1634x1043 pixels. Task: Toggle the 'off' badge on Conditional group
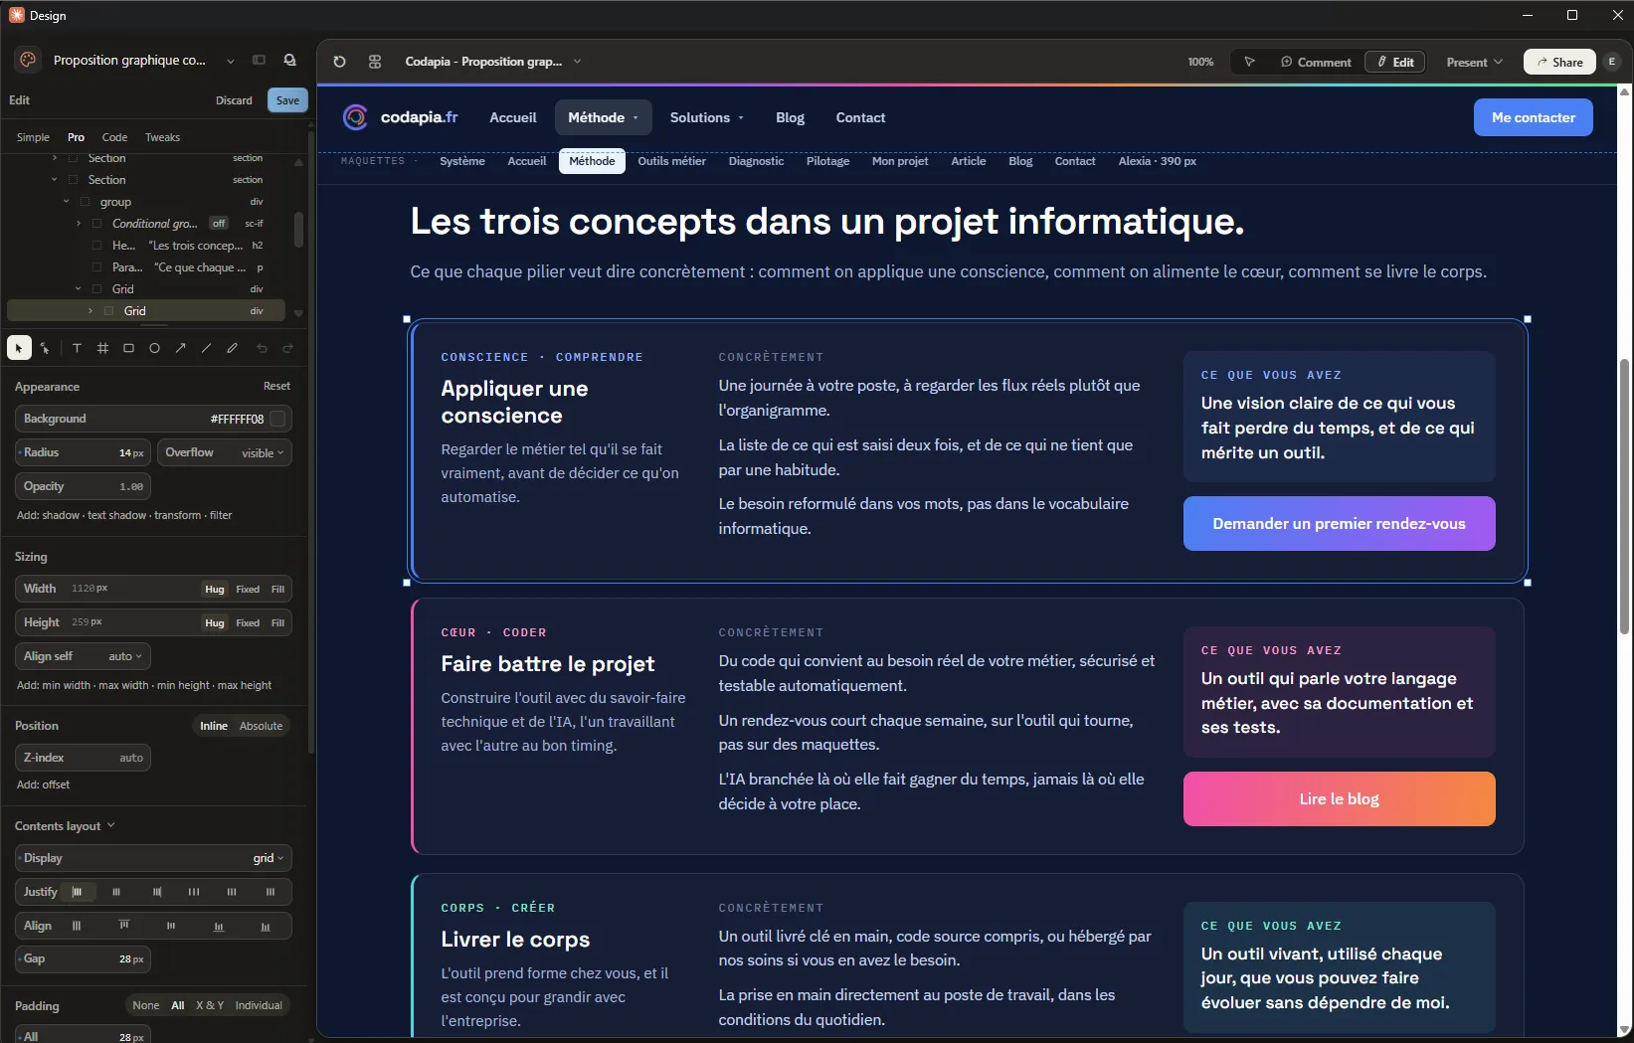pyautogui.click(x=219, y=224)
